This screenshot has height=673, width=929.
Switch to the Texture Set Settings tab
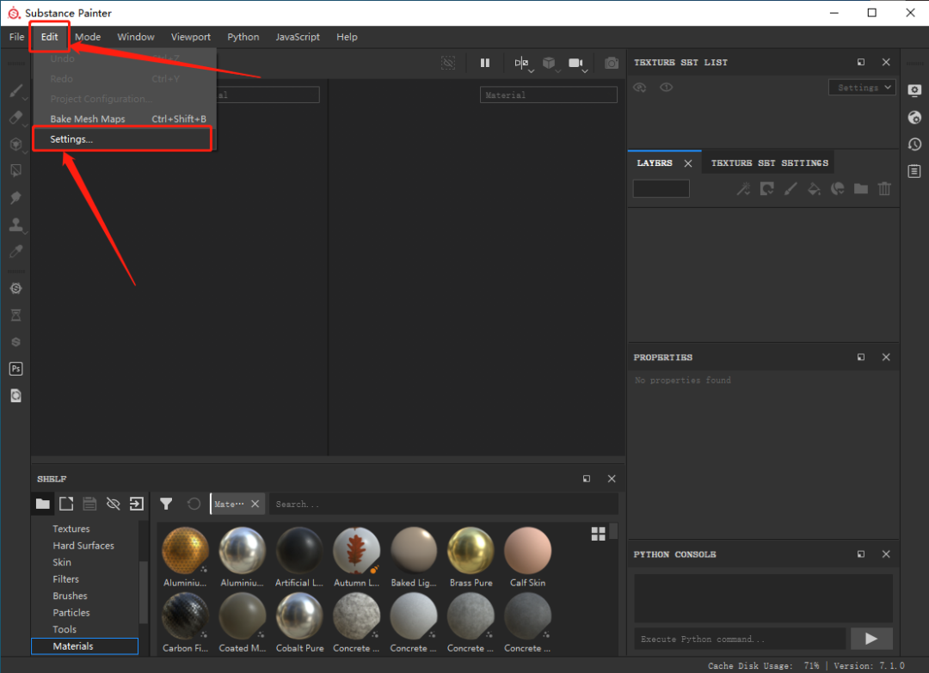click(x=770, y=162)
